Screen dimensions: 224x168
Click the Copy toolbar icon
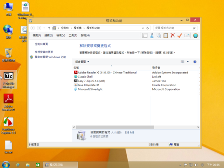(159, 35)
